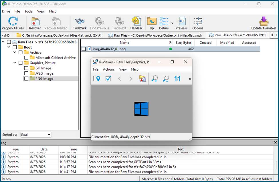The height and width of the screenshot is (182, 279).
Task: Check the Raw Files zfs root checkbox
Action: pos(9,42)
